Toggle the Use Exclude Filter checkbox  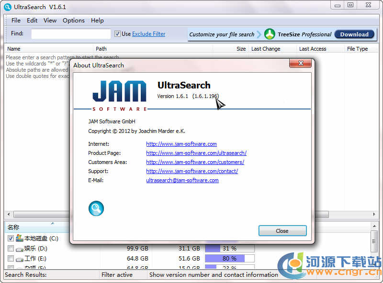[118, 34]
